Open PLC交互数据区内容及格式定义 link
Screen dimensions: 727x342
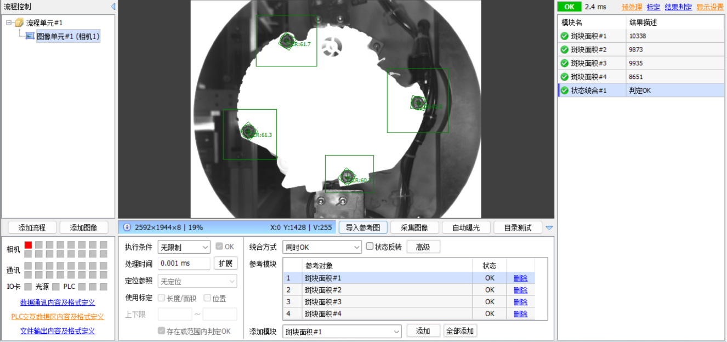point(58,317)
